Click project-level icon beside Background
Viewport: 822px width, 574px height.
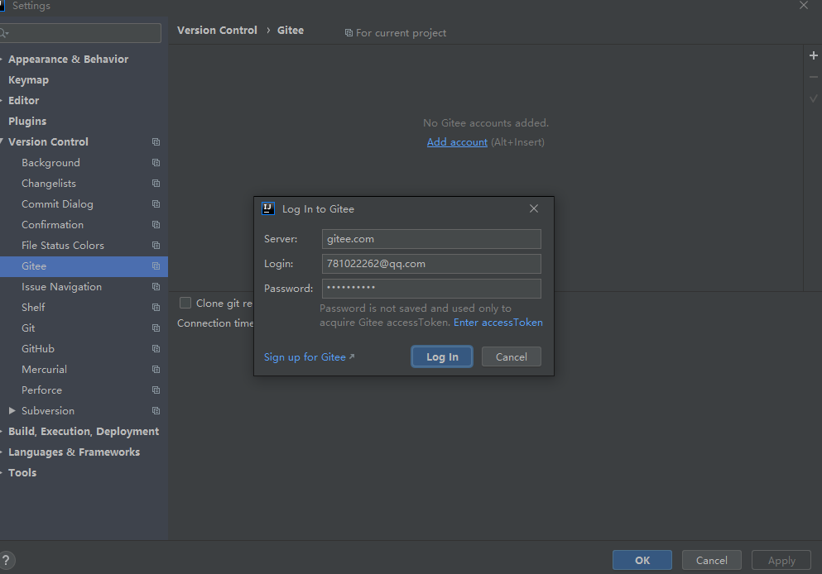tap(156, 162)
